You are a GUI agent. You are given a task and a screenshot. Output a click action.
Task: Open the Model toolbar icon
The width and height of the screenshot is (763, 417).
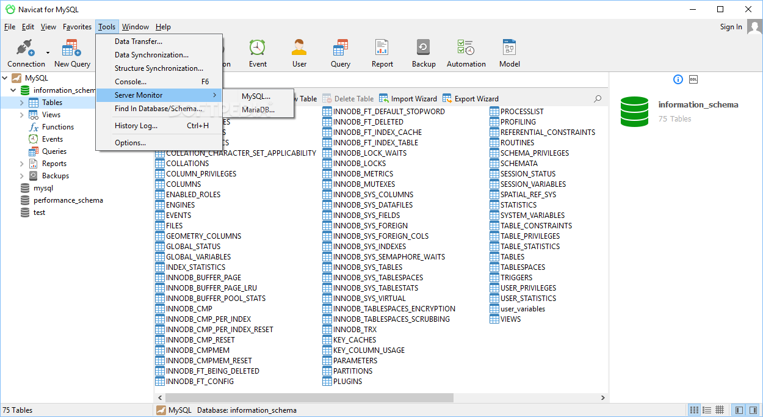[510, 48]
